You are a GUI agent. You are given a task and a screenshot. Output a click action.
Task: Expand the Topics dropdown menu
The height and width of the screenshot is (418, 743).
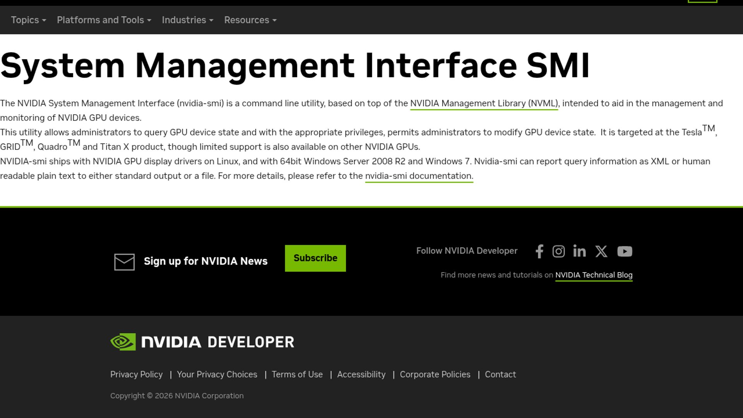(x=28, y=20)
